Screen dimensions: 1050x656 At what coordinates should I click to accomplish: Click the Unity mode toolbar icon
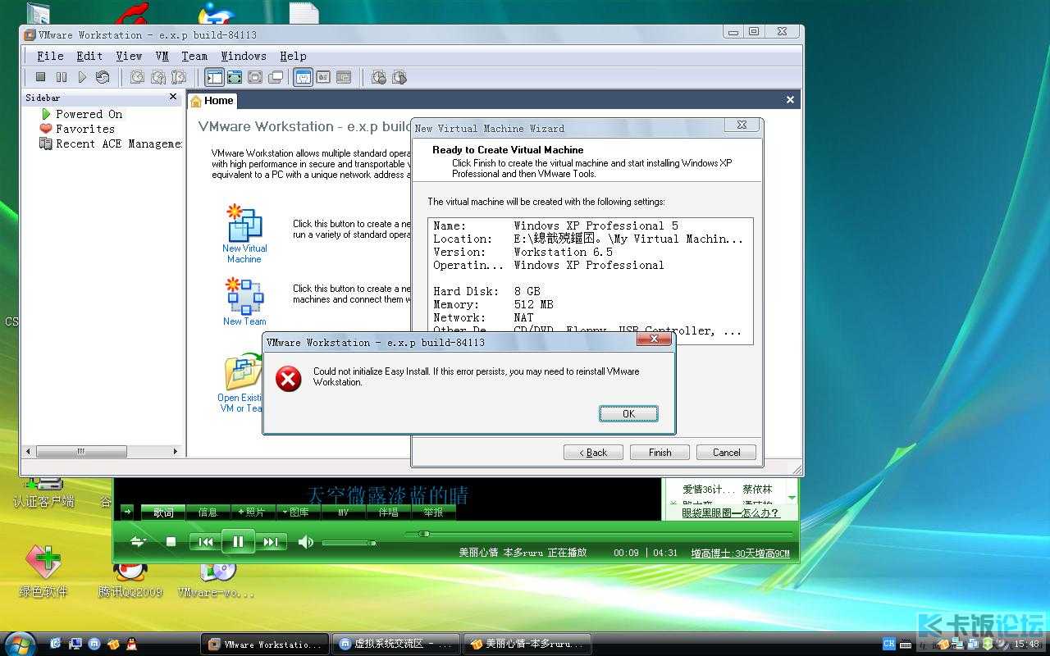click(276, 77)
